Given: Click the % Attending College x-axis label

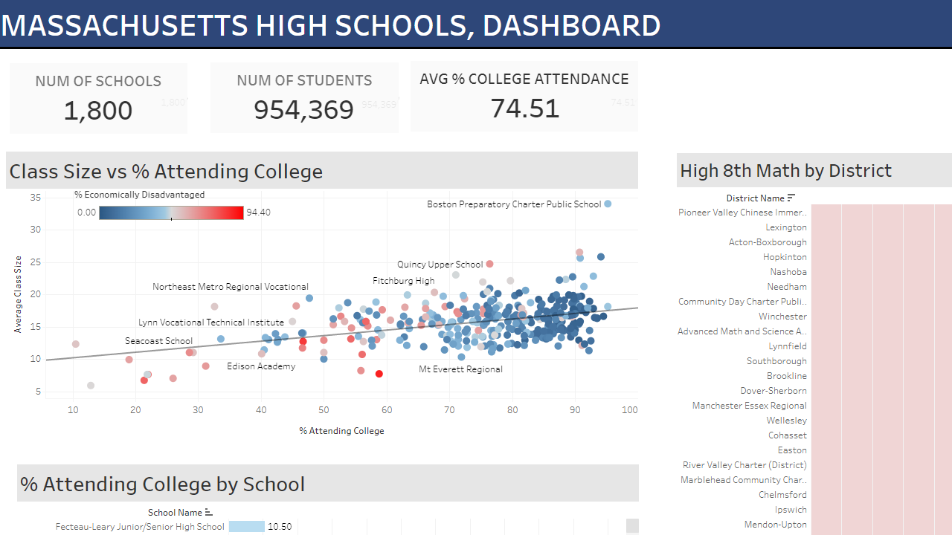Looking at the screenshot, I should point(341,431).
